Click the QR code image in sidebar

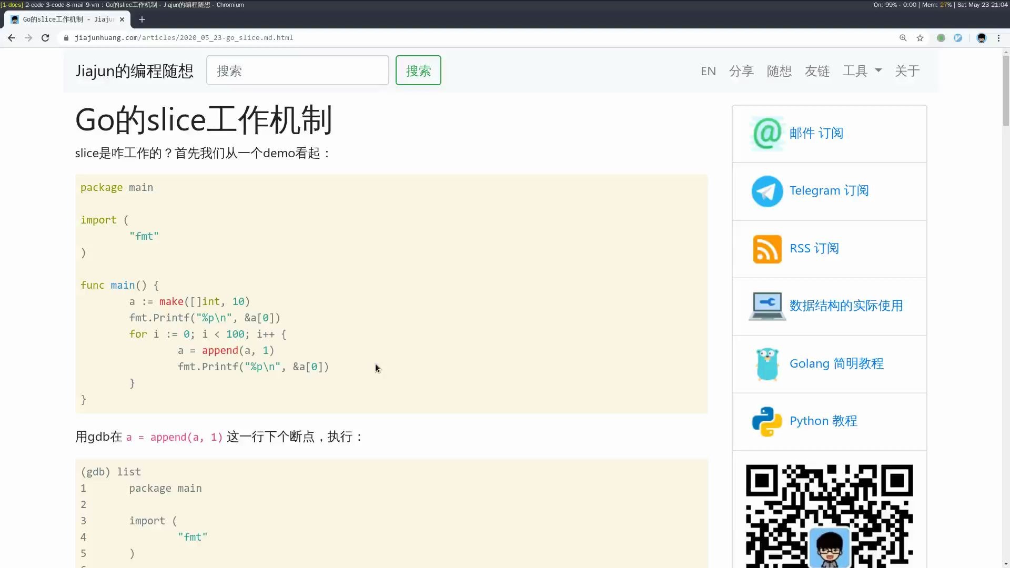(x=829, y=516)
